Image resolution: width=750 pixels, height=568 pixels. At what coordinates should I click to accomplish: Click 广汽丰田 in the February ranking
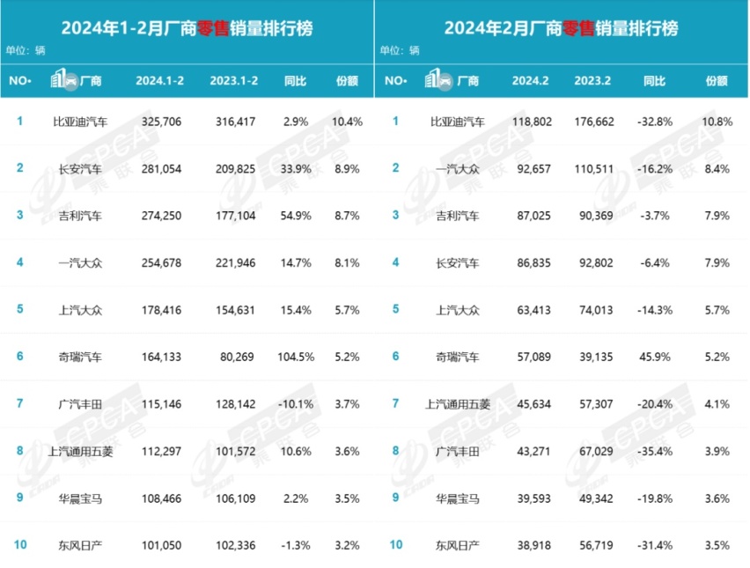[457, 451]
